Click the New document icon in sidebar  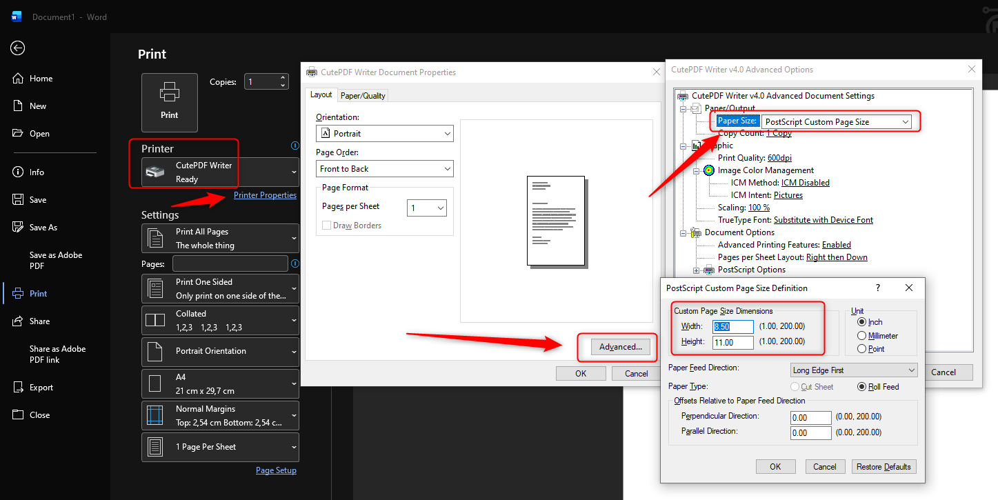click(19, 106)
